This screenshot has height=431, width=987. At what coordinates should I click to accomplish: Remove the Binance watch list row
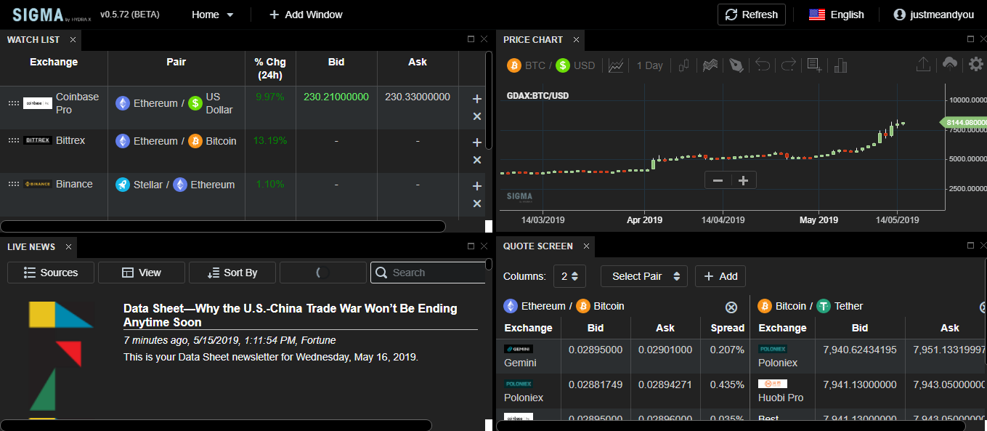coord(477,204)
